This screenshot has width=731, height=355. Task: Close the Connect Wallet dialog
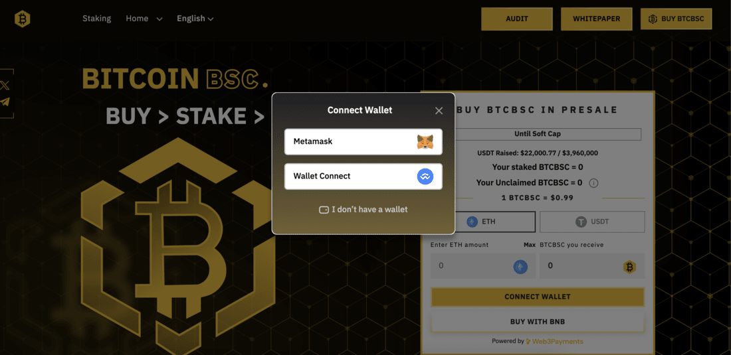point(439,111)
